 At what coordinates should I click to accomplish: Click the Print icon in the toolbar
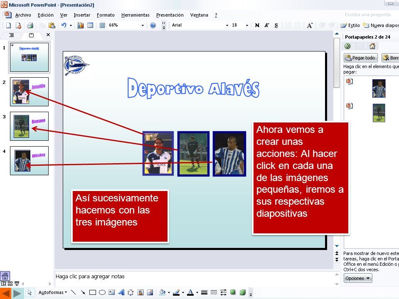(x=30, y=25)
